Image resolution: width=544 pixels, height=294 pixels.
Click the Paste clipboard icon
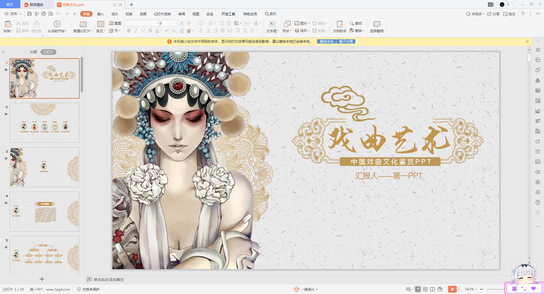[8, 24]
